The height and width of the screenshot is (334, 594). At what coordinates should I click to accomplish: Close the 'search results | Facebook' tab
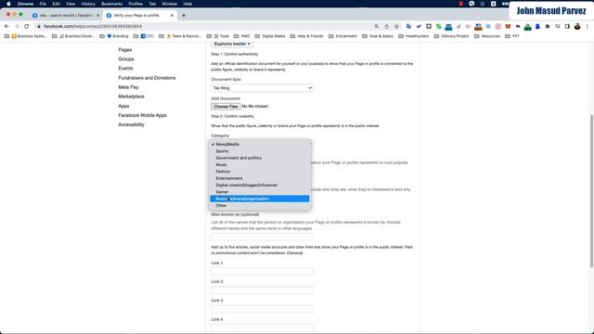pos(97,16)
